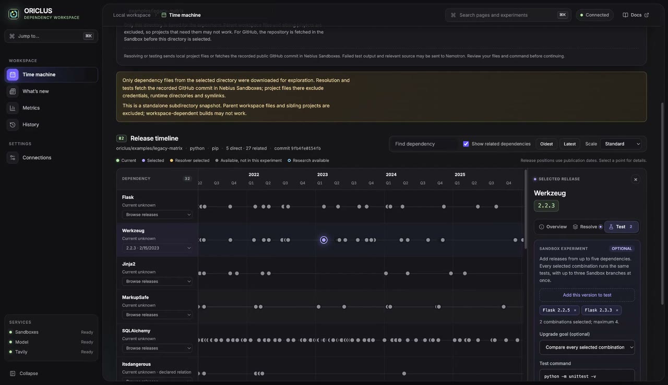Click the commit hash 9fb4fe0154fb

(306, 149)
